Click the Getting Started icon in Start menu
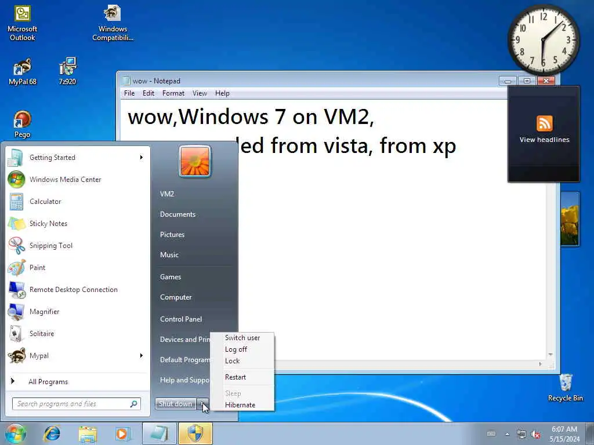This screenshot has width=594, height=445. click(16, 158)
